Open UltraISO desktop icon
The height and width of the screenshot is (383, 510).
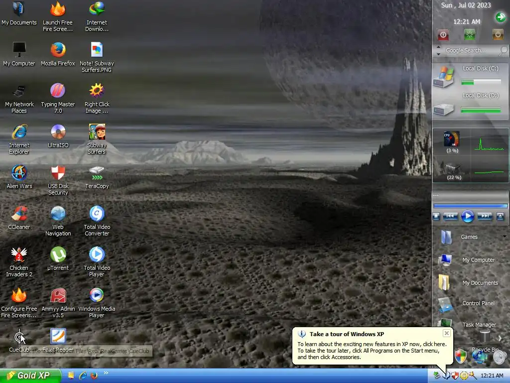[58, 136]
